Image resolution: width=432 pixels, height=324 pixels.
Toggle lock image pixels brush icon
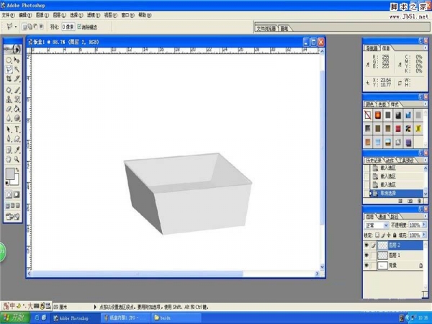tap(383, 235)
